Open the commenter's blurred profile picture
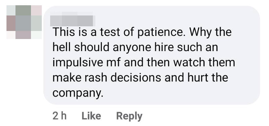Image resolution: width=269 pixels, height=126 pixels. [24, 22]
